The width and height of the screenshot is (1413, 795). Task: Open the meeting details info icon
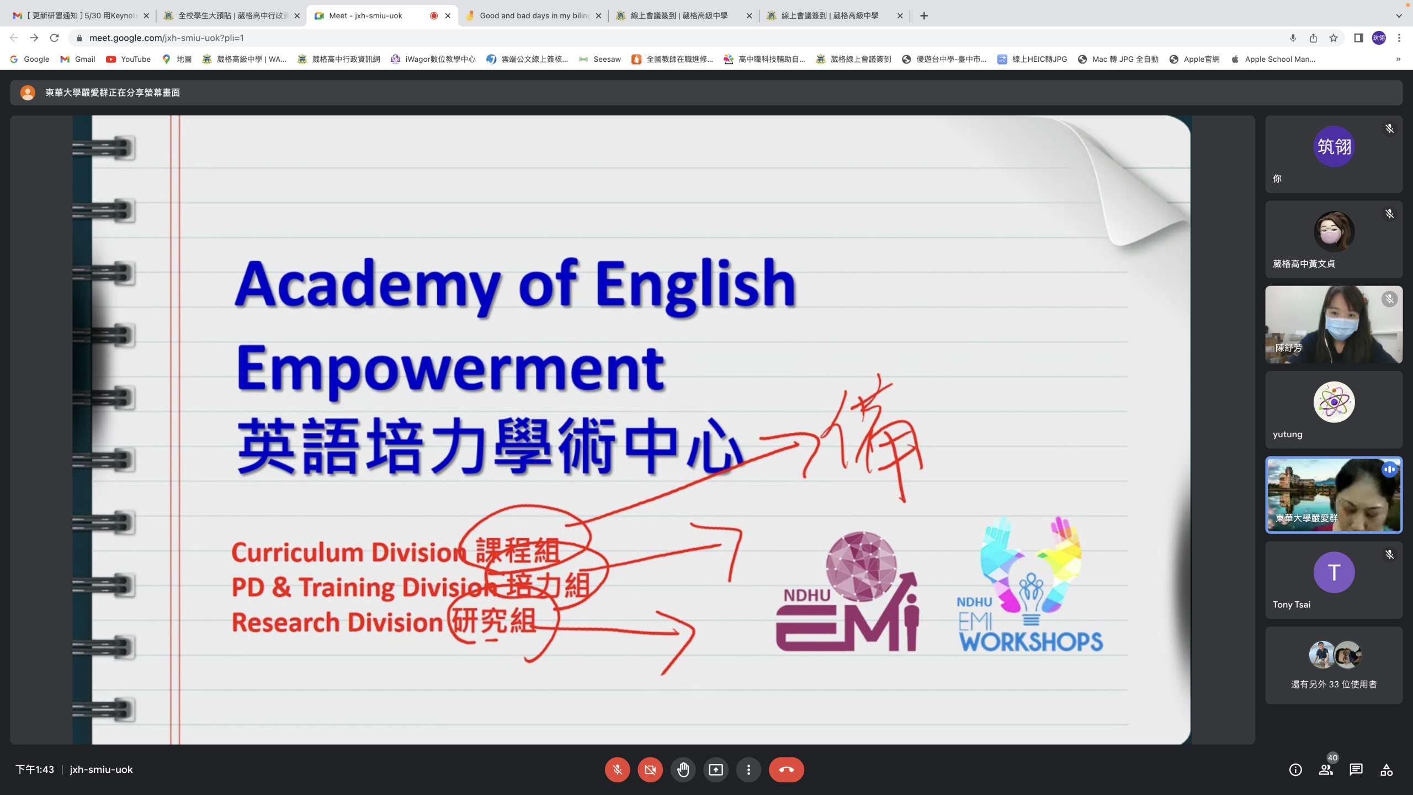pyautogui.click(x=1295, y=770)
